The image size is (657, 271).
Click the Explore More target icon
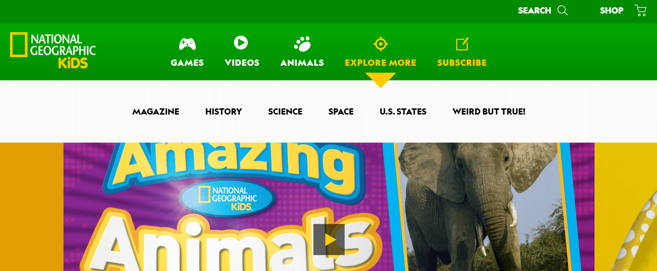(x=380, y=44)
